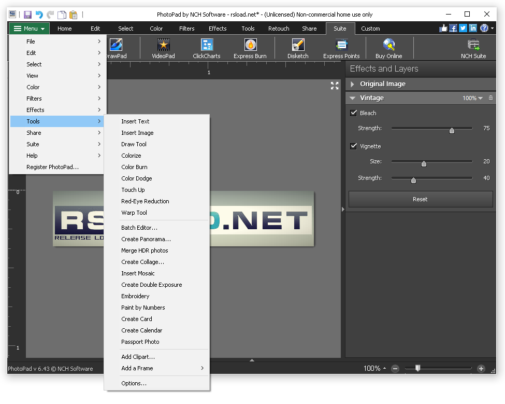Click the PhotoPad app icon in title bar
Screen dimensions: 505x404
[x=12, y=14]
